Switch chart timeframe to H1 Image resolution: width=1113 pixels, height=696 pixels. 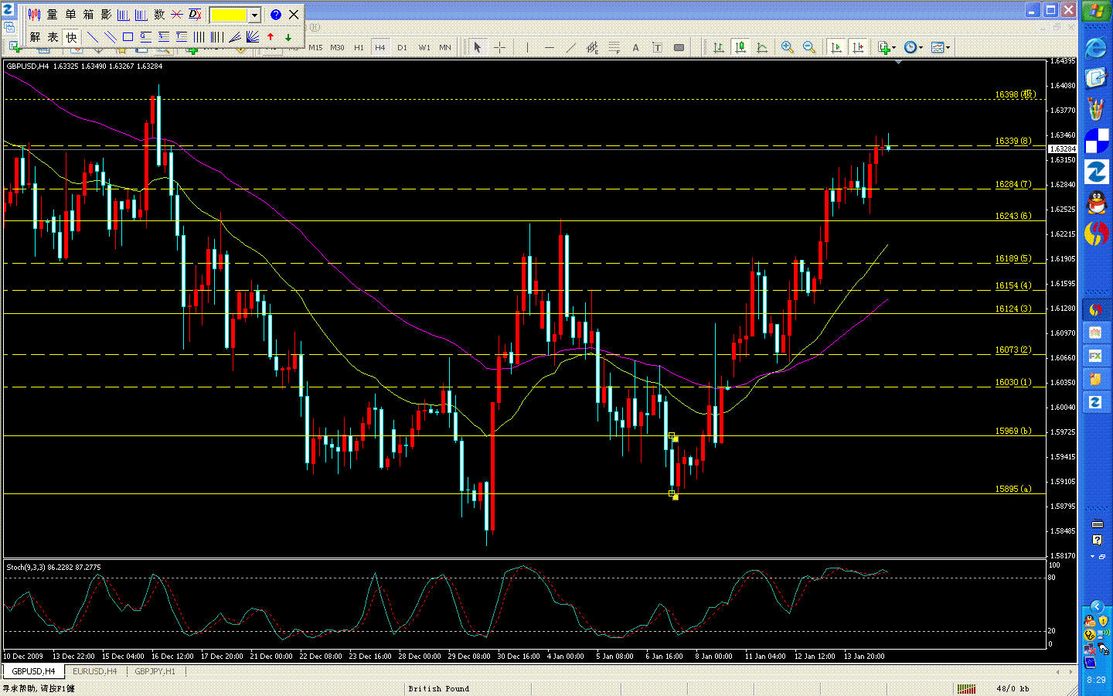[x=359, y=48]
